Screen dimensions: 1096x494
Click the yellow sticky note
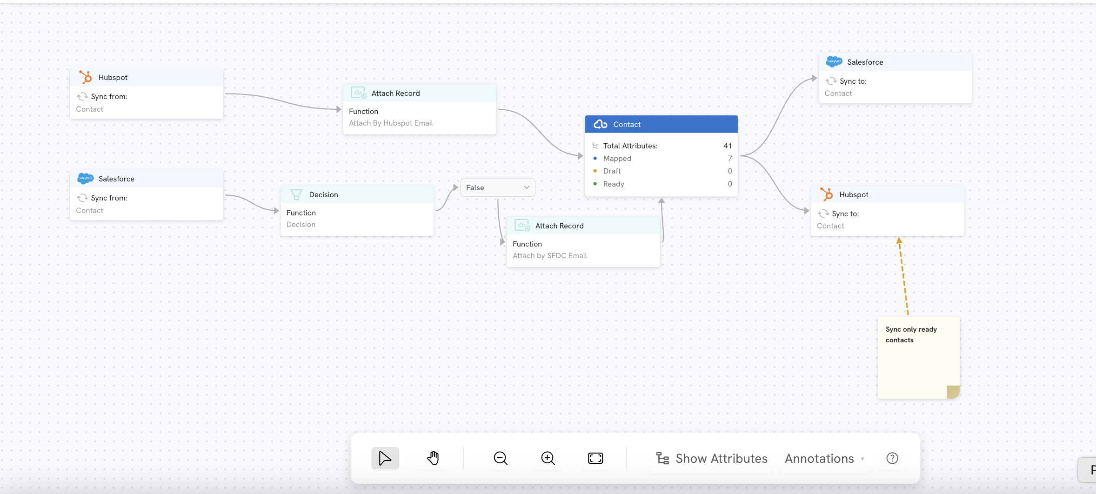coord(919,357)
